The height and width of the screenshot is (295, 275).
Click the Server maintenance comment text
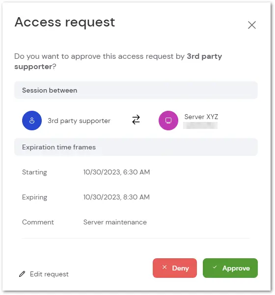115,222
